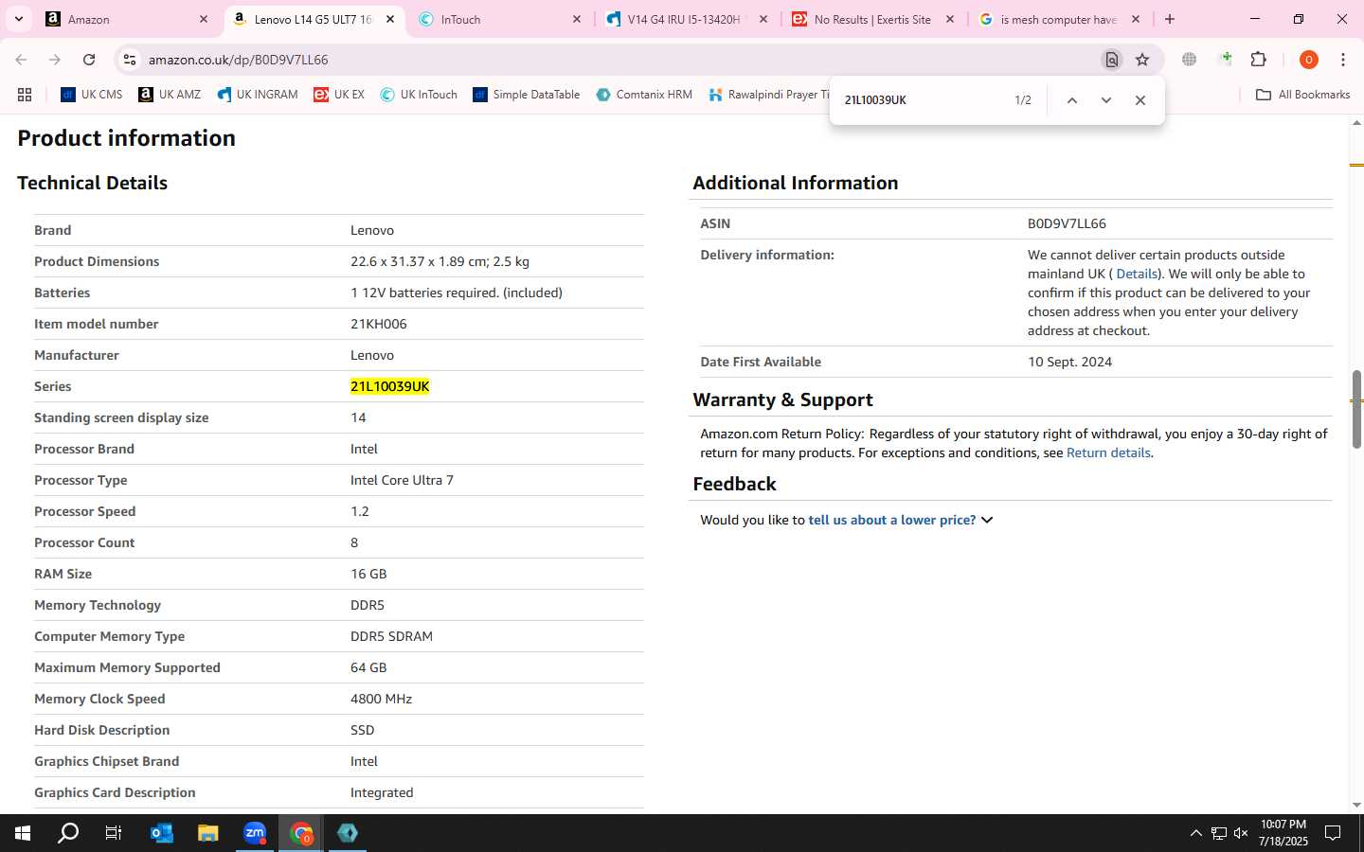Open the apps grid in bookmarks bar
Screen dimensions: 1364x852
point(25,95)
